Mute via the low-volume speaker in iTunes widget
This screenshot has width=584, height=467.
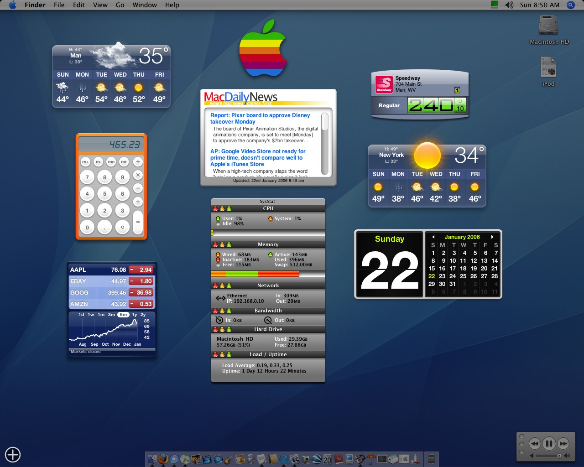(x=532, y=456)
